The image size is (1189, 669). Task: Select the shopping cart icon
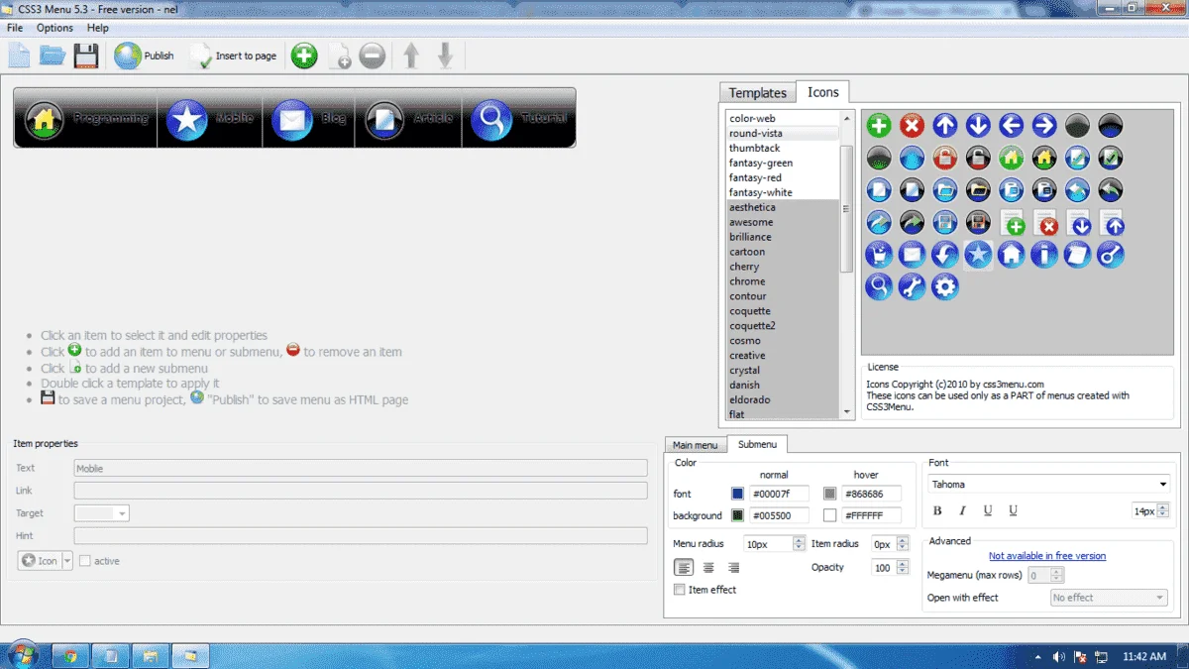click(878, 255)
